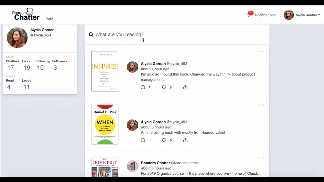This screenshot has width=324, height=182.
Task: Click 'about 5 hours ago' on When post
Action: pos(157,127)
